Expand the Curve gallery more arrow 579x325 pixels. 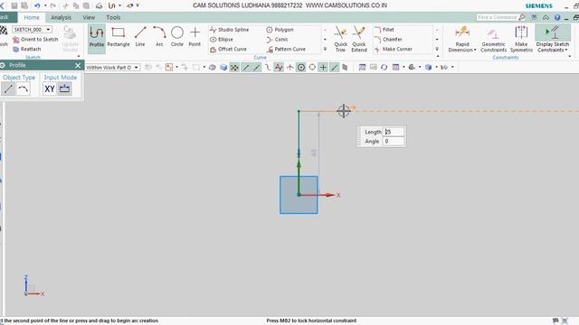325,49
